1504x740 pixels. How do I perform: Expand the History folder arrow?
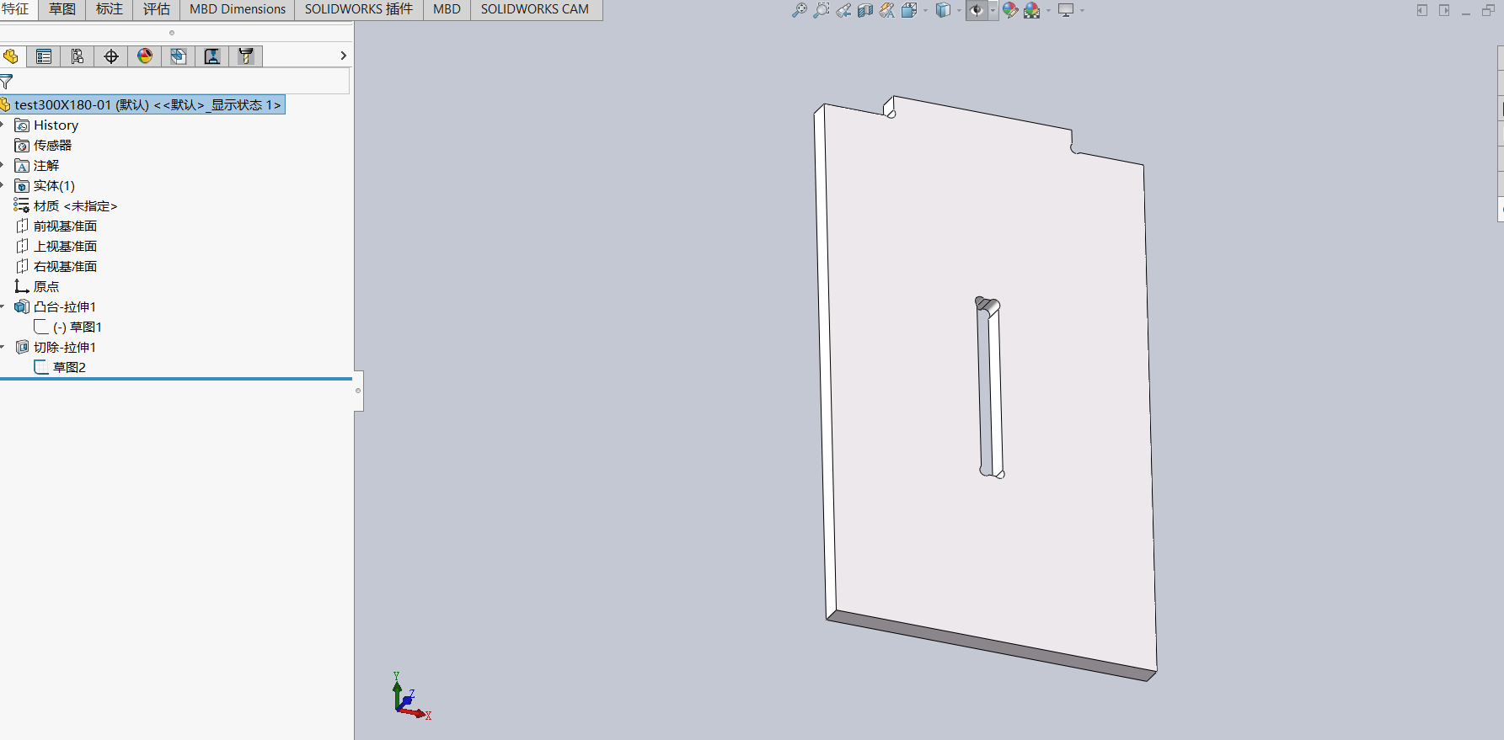3,125
